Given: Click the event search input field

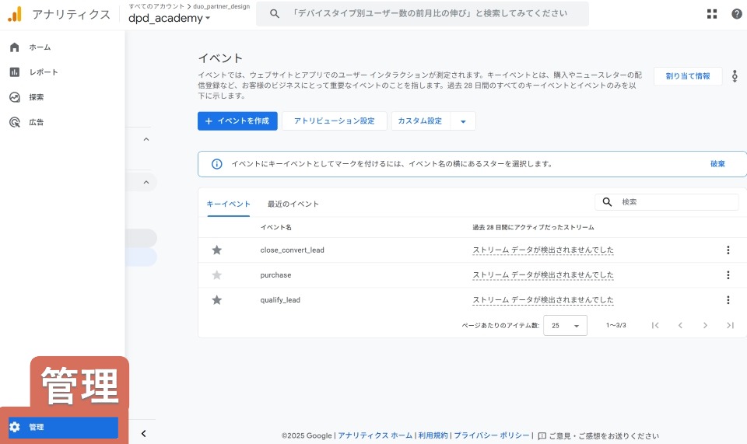Looking at the screenshot, I should click(x=675, y=202).
